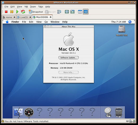Image resolution: width=138 pixels, height=125 pixels.
Task: Click the fifth question mark Dock icon
Action: (82, 112)
